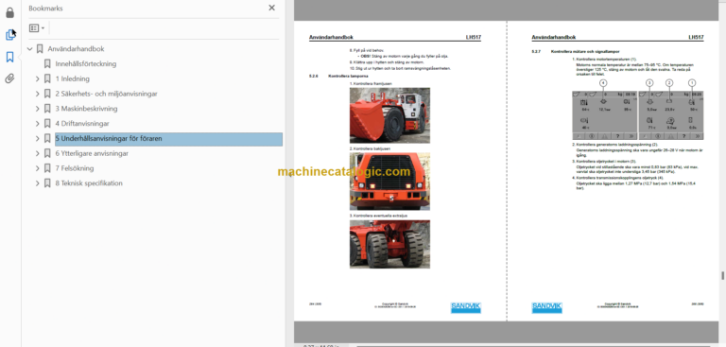Viewport: 726px width, 347px height.
Task: Click the Sandvik logo on left page
Action: (x=466, y=307)
